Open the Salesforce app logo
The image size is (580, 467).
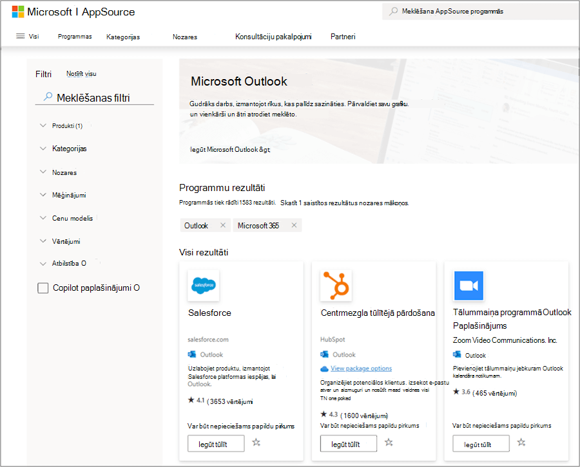[204, 286]
